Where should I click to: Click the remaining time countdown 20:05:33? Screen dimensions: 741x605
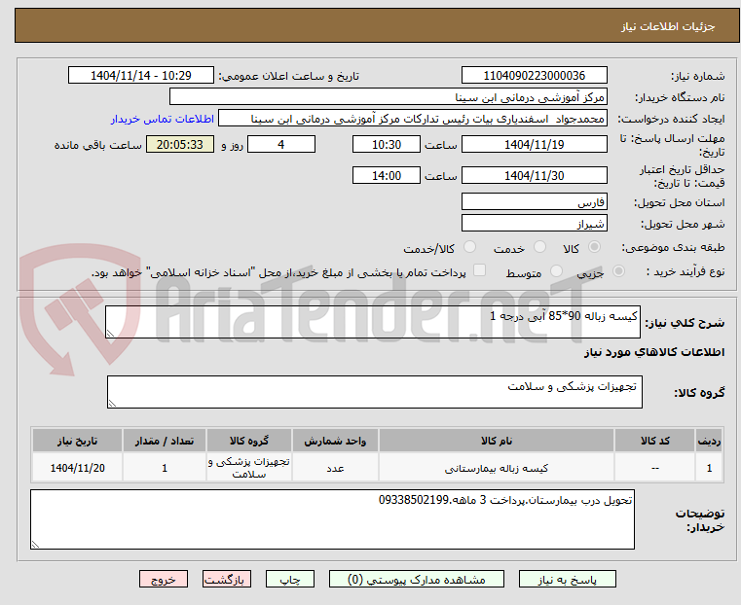[180, 144]
